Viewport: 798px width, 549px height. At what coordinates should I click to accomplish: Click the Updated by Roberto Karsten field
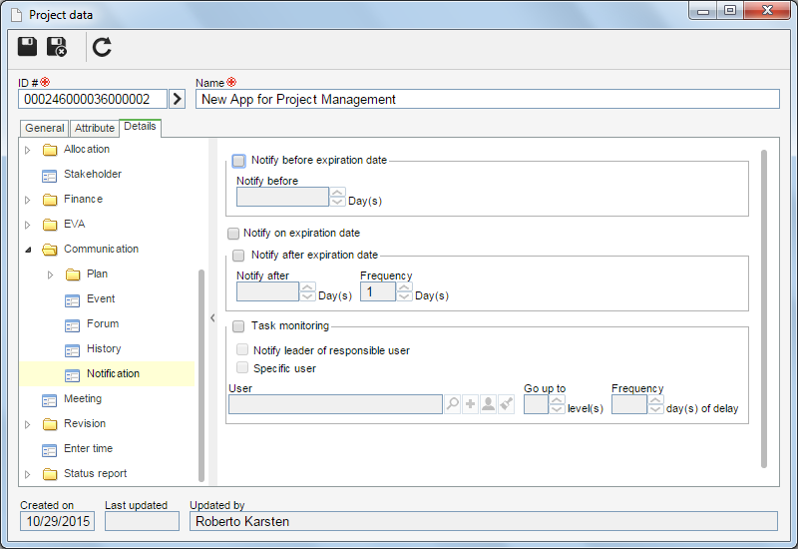(484, 521)
